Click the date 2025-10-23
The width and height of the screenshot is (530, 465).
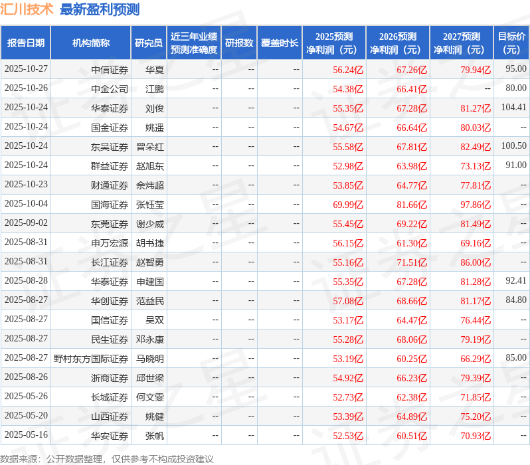[x=26, y=185]
